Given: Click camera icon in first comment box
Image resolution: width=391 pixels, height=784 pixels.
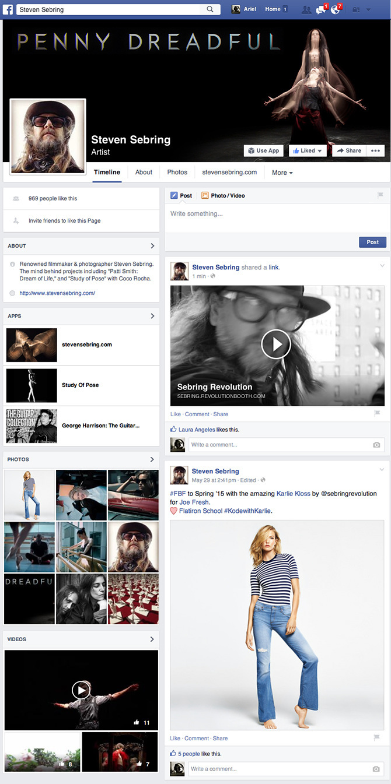Looking at the screenshot, I should (x=377, y=445).
